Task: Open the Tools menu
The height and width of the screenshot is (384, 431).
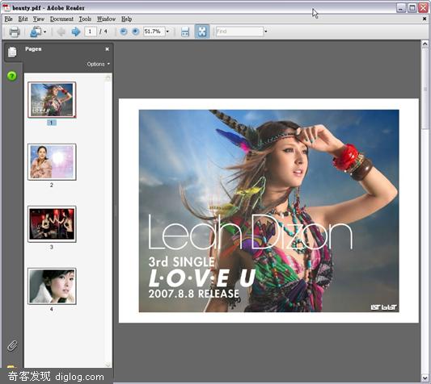Action: tap(85, 19)
